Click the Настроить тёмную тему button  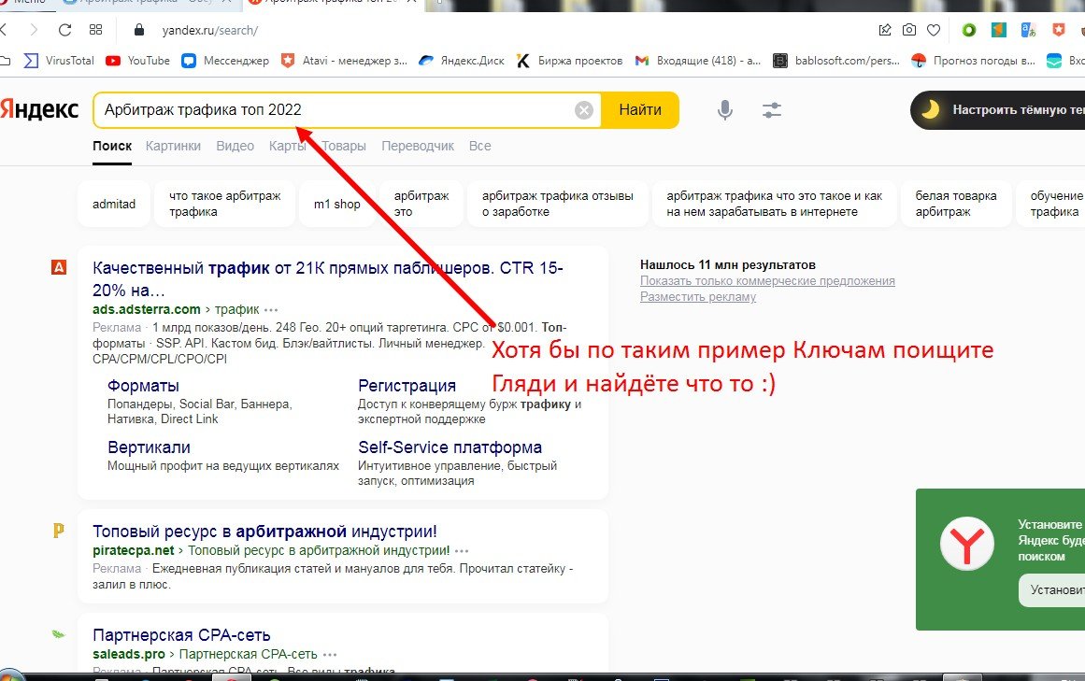998,110
